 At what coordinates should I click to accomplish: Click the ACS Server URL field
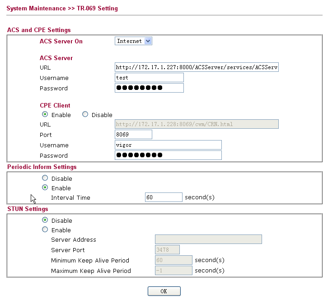pos(197,67)
